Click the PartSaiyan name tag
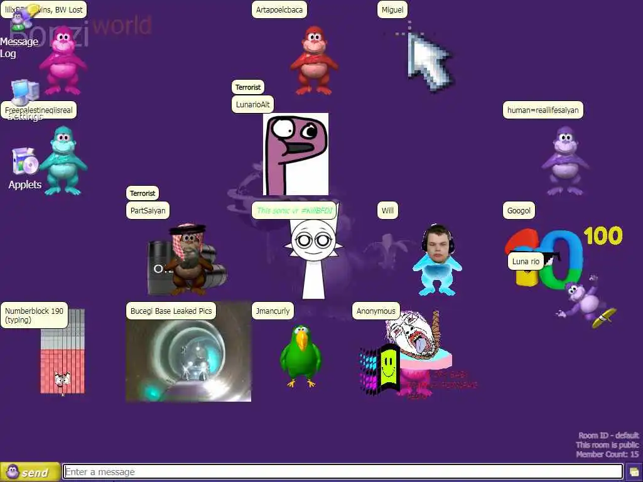The width and height of the screenshot is (643, 482). (x=148, y=210)
